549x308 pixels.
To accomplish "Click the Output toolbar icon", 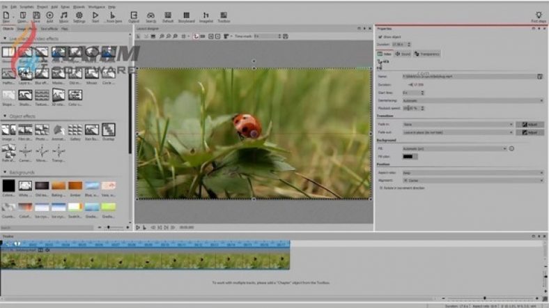I will tap(134, 15).
